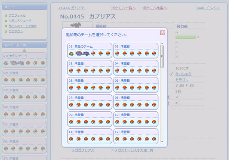The image size is (229, 160).
Task: Select sidebar team 05 未登録
Action: (x=24, y=129)
